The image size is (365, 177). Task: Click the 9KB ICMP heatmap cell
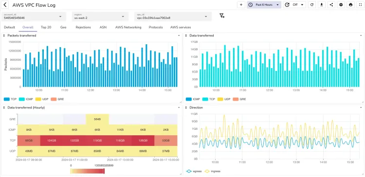[29, 130]
